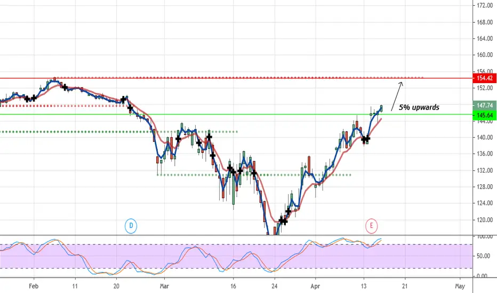The image size is (497, 293).
Task: Open the blue D dividend marker
Action: [131, 226]
